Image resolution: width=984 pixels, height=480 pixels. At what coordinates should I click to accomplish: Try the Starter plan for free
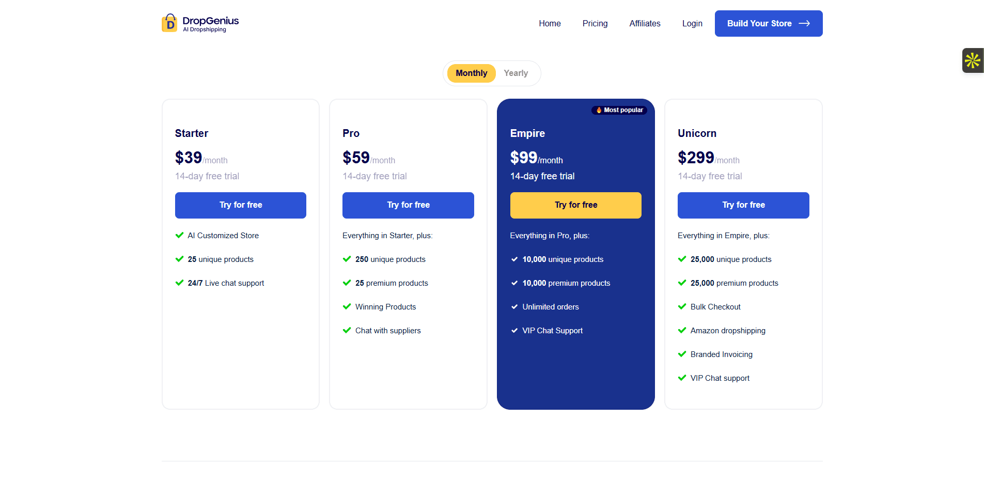click(x=240, y=205)
